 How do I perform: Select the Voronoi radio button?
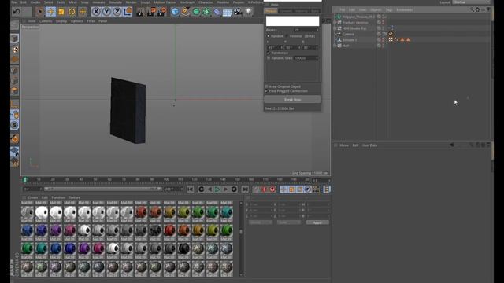point(287,36)
